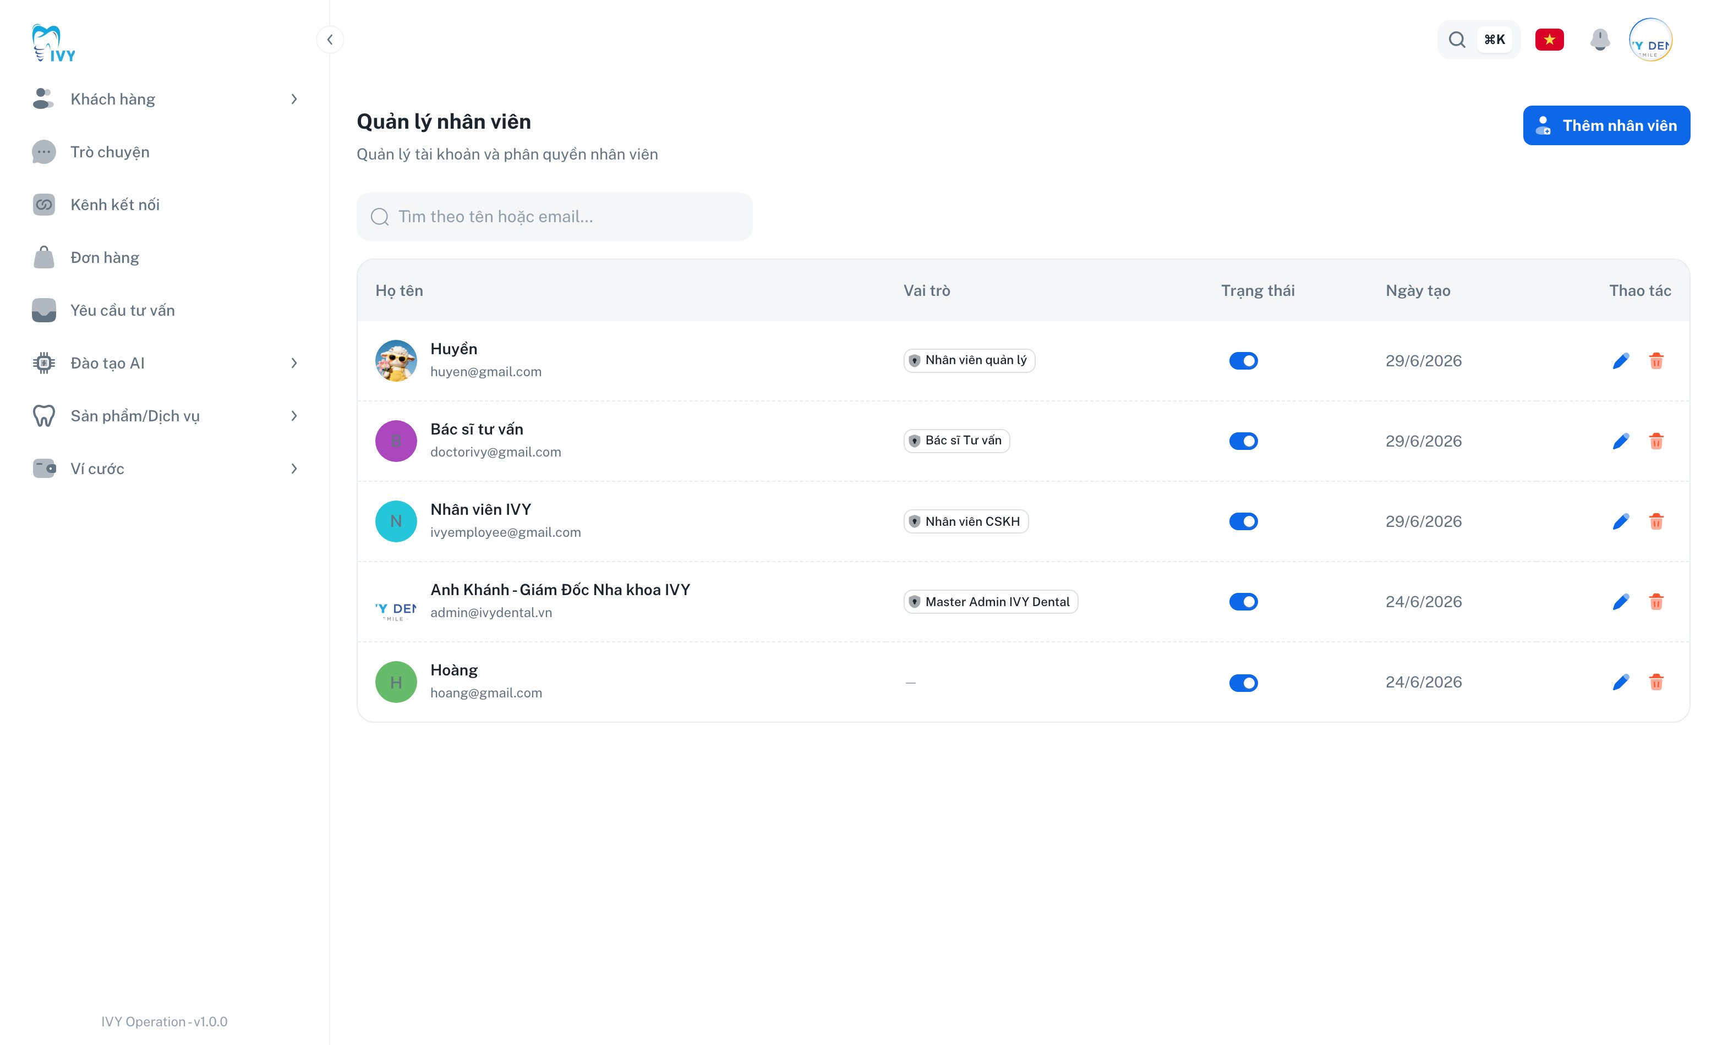This screenshot has height=1045, width=1717.
Task: Expand the Khách hàng menu chevron
Action: point(294,99)
